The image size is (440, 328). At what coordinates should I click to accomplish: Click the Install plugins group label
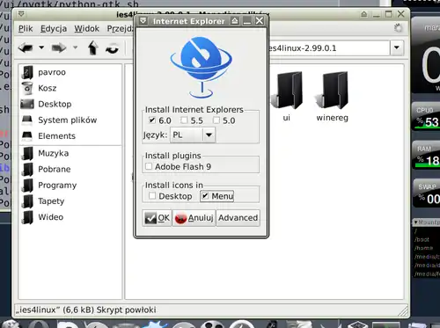(x=173, y=156)
